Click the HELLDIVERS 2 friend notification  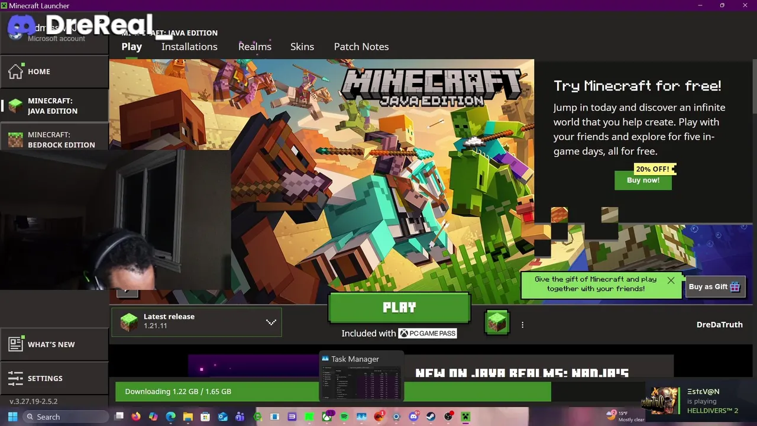pos(701,401)
